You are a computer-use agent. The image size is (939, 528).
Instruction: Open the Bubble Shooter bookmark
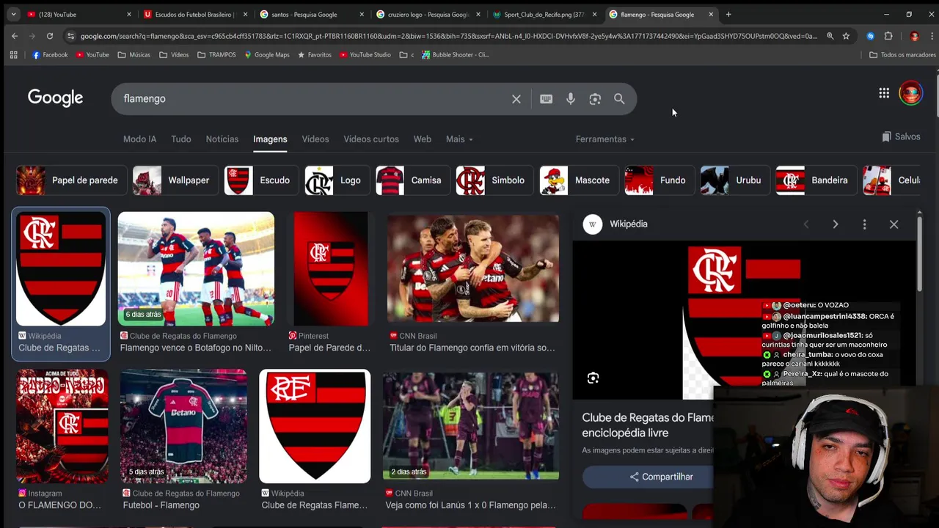(x=455, y=55)
